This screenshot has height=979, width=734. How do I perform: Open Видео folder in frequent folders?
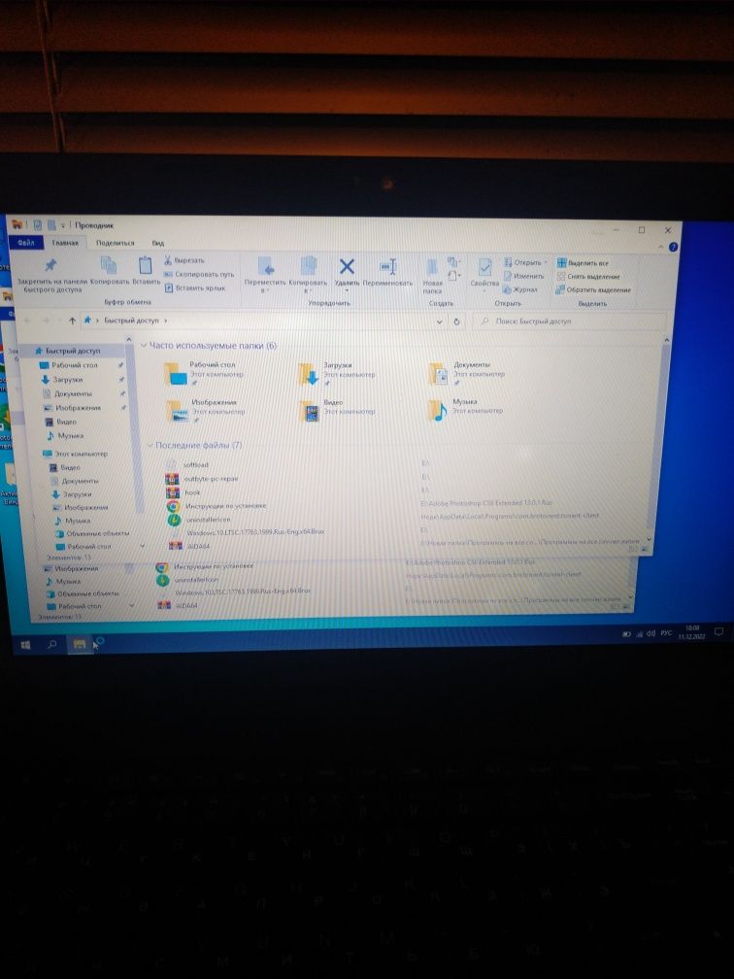[338, 411]
